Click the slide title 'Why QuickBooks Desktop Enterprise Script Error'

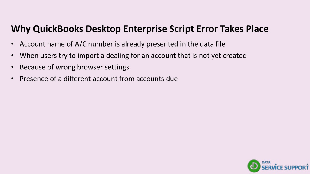click(x=140, y=29)
